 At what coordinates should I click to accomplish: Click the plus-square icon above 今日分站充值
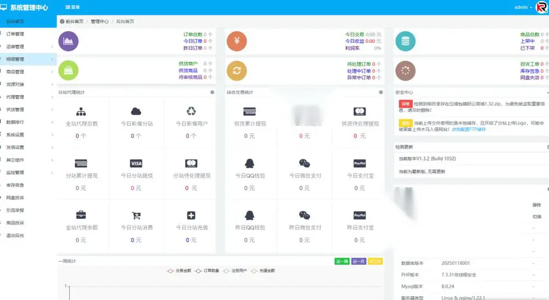[191, 216]
